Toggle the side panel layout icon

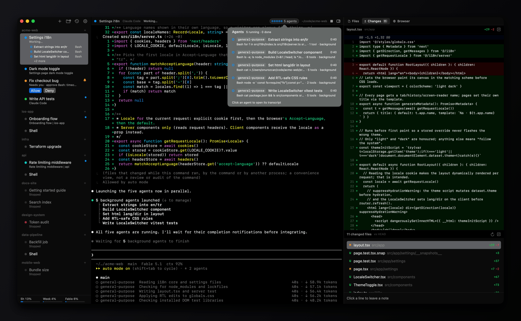pyautogui.click(x=338, y=21)
